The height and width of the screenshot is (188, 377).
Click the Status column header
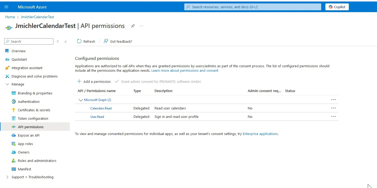click(x=290, y=91)
